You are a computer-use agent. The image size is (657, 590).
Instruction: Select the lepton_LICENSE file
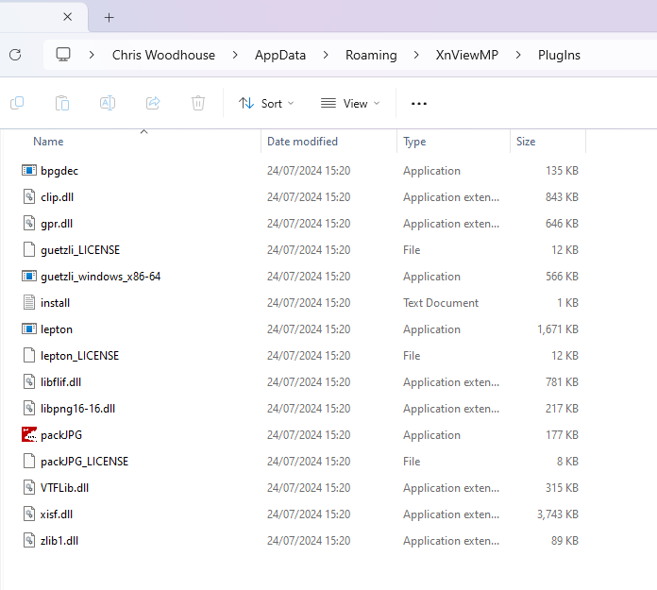click(79, 356)
